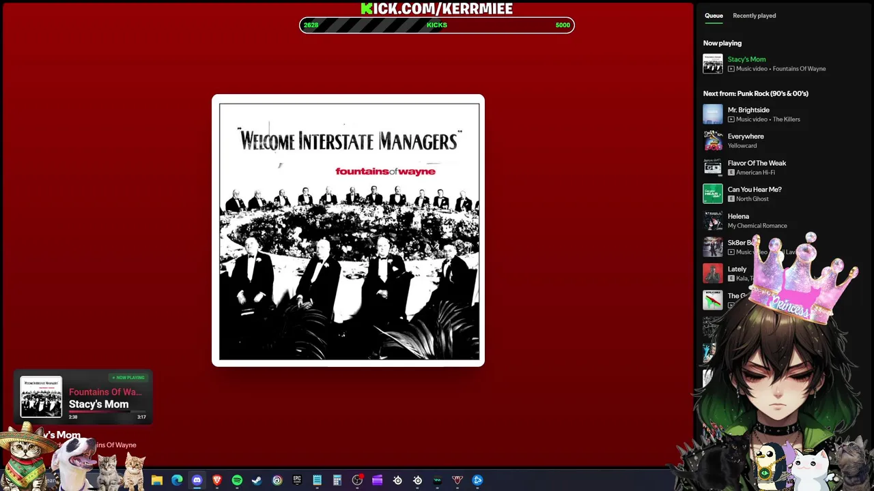Click the purple clapperboard taskbar icon
This screenshot has width=874, height=491.
click(x=377, y=480)
